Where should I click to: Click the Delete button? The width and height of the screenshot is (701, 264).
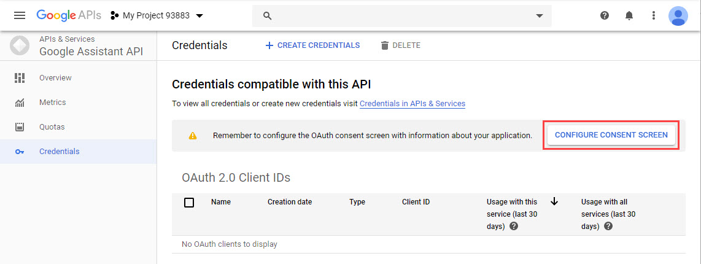pyautogui.click(x=400, y=45)
